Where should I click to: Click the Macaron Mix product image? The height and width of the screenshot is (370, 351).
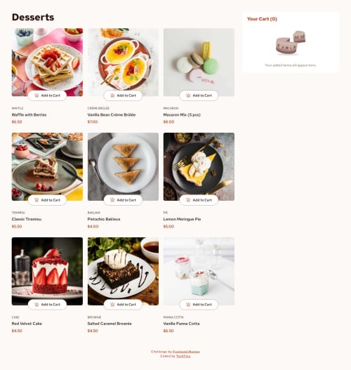199,62
